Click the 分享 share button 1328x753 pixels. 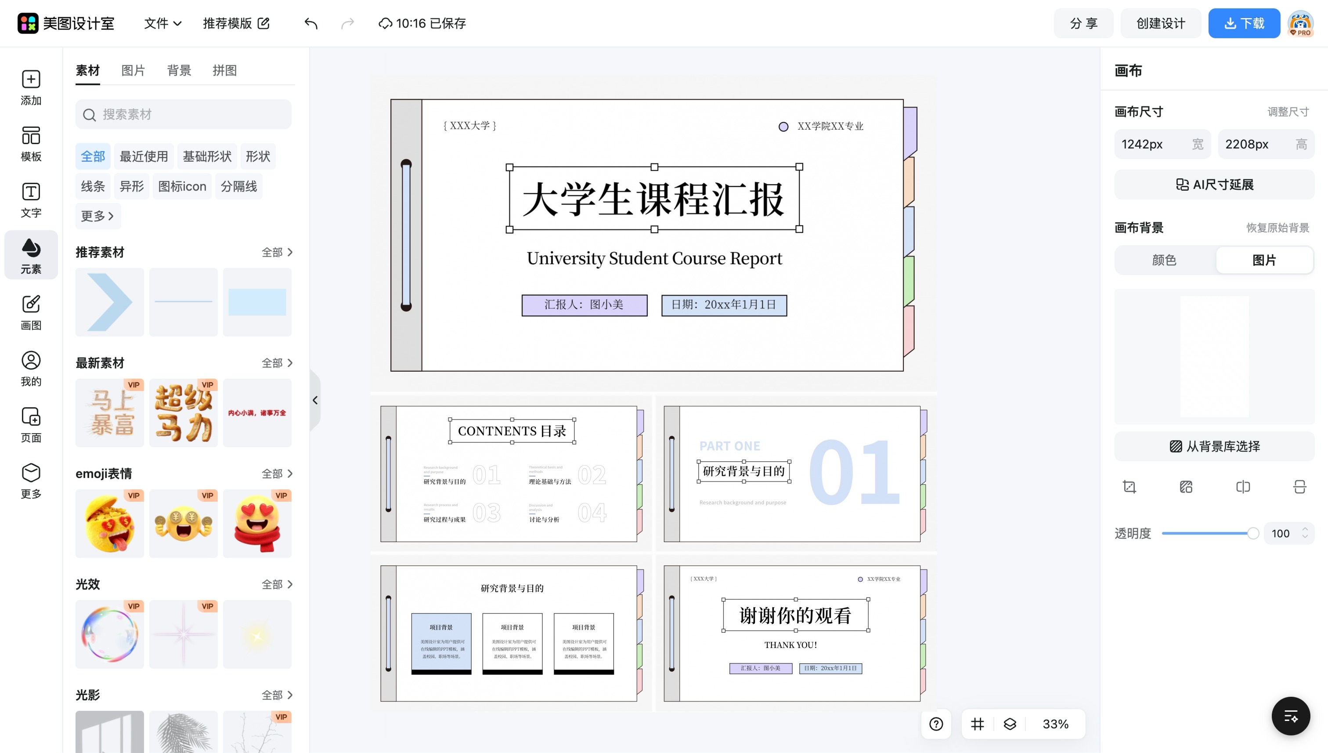click(x=1083, y=23)
